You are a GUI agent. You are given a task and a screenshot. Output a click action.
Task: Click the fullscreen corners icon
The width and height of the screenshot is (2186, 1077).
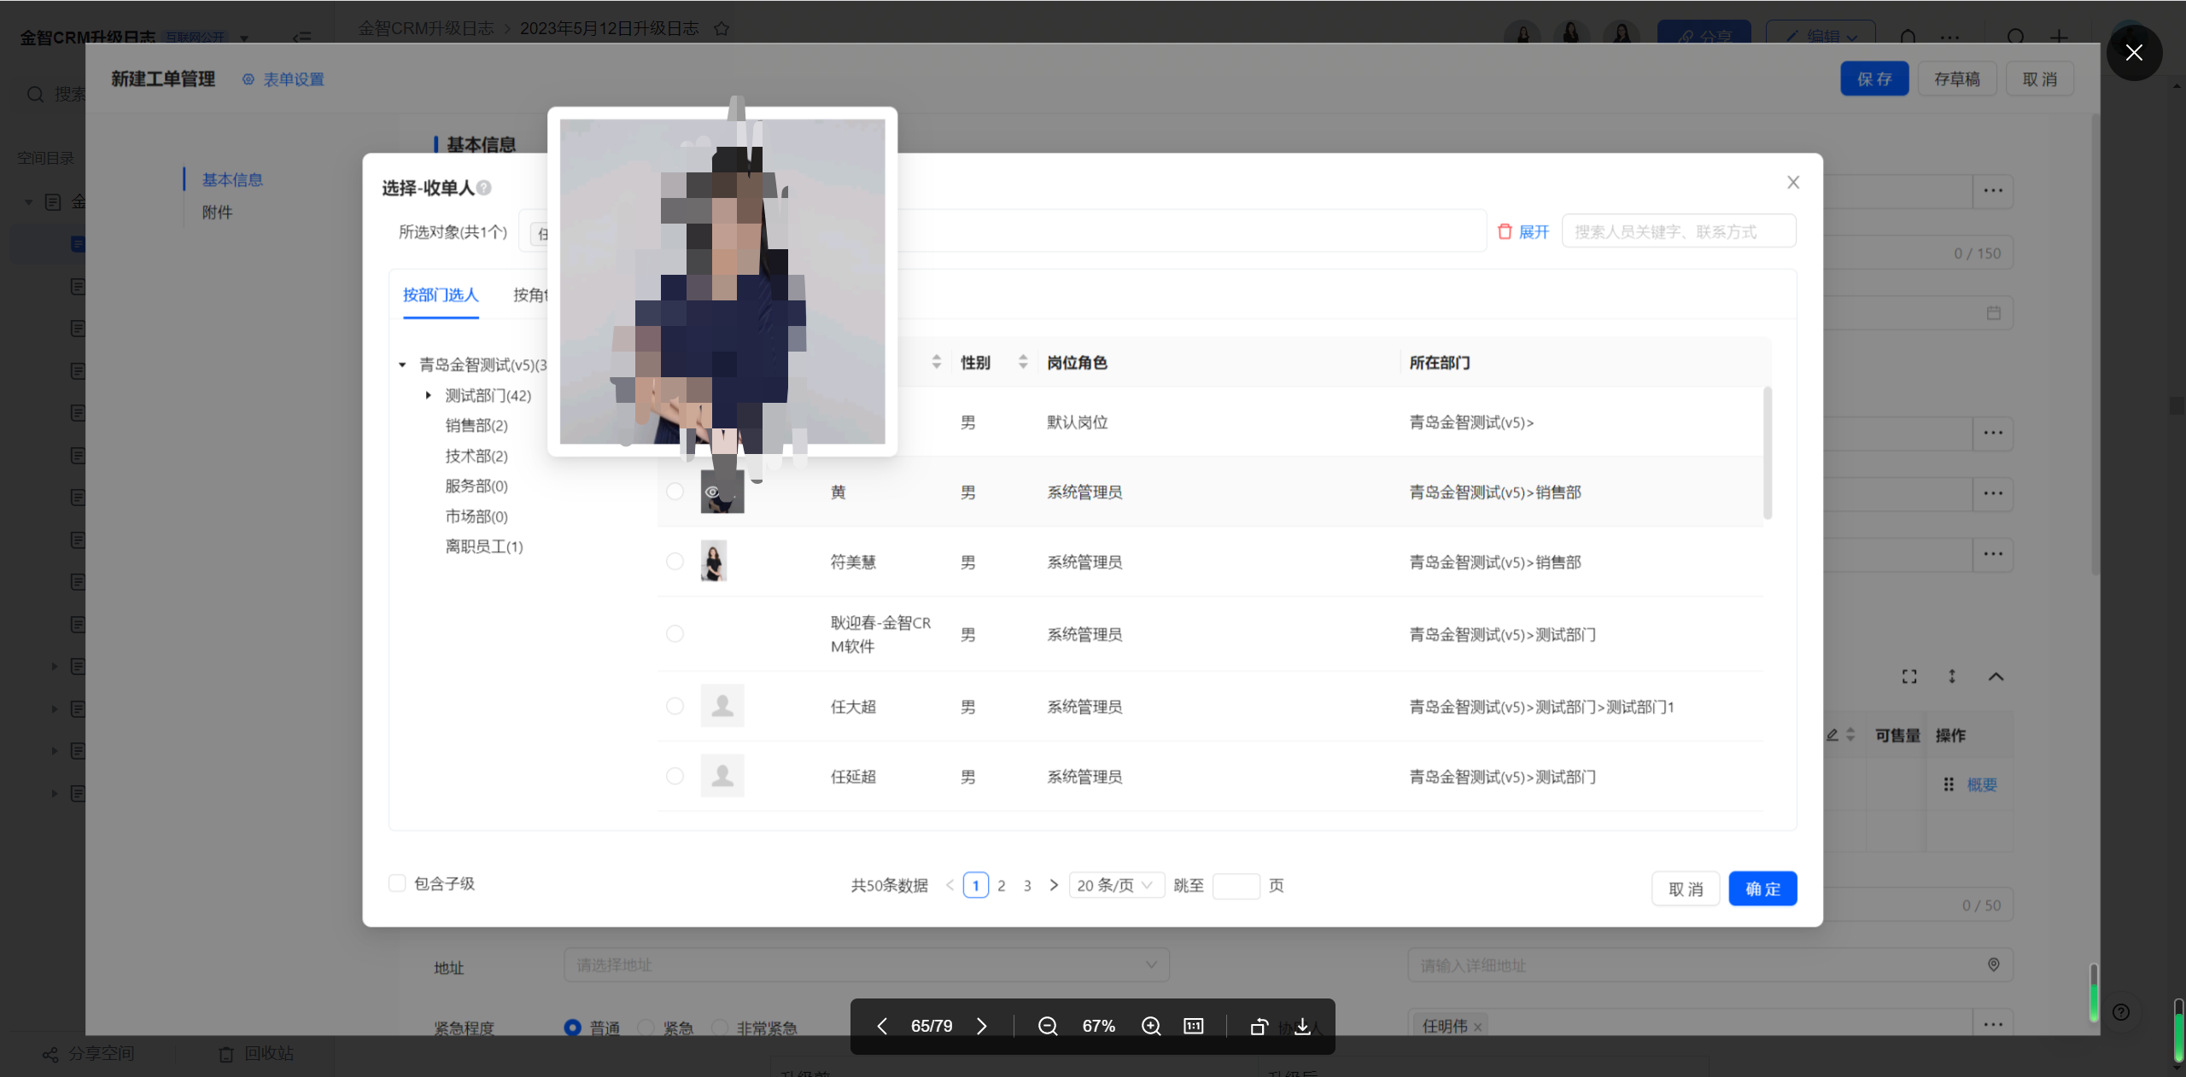[1909, 677]
